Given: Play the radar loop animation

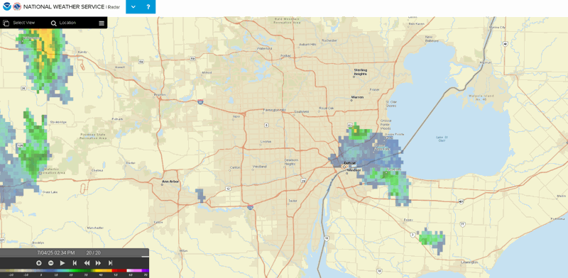Looking at the screenshot, I should (62, 263).
